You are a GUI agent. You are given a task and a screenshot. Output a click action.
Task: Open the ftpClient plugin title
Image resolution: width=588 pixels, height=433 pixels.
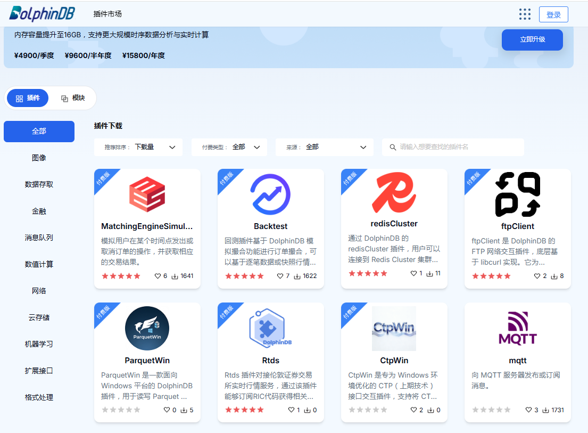[x=518, y=226]
